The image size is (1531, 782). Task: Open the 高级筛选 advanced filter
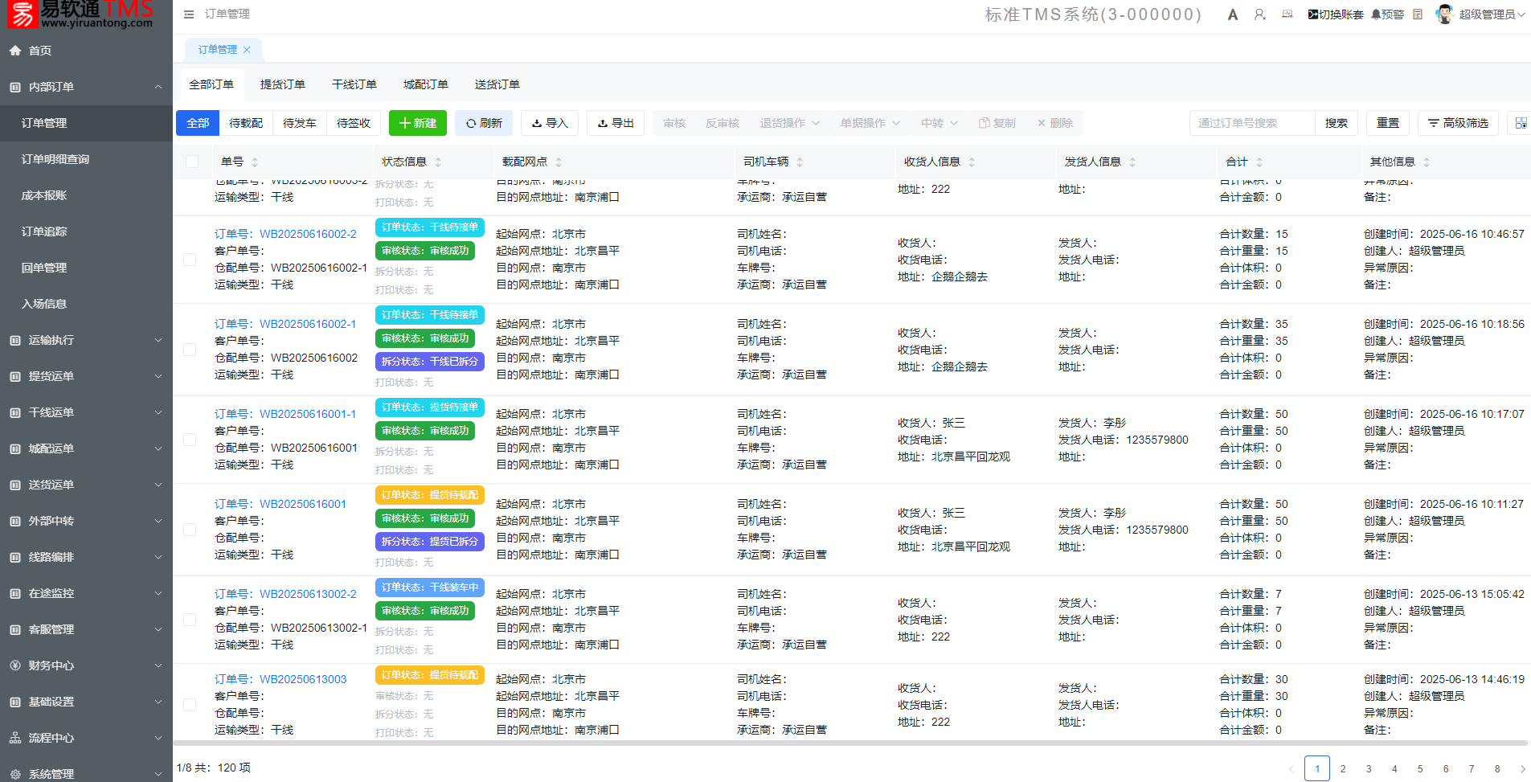click(1458, 123)
